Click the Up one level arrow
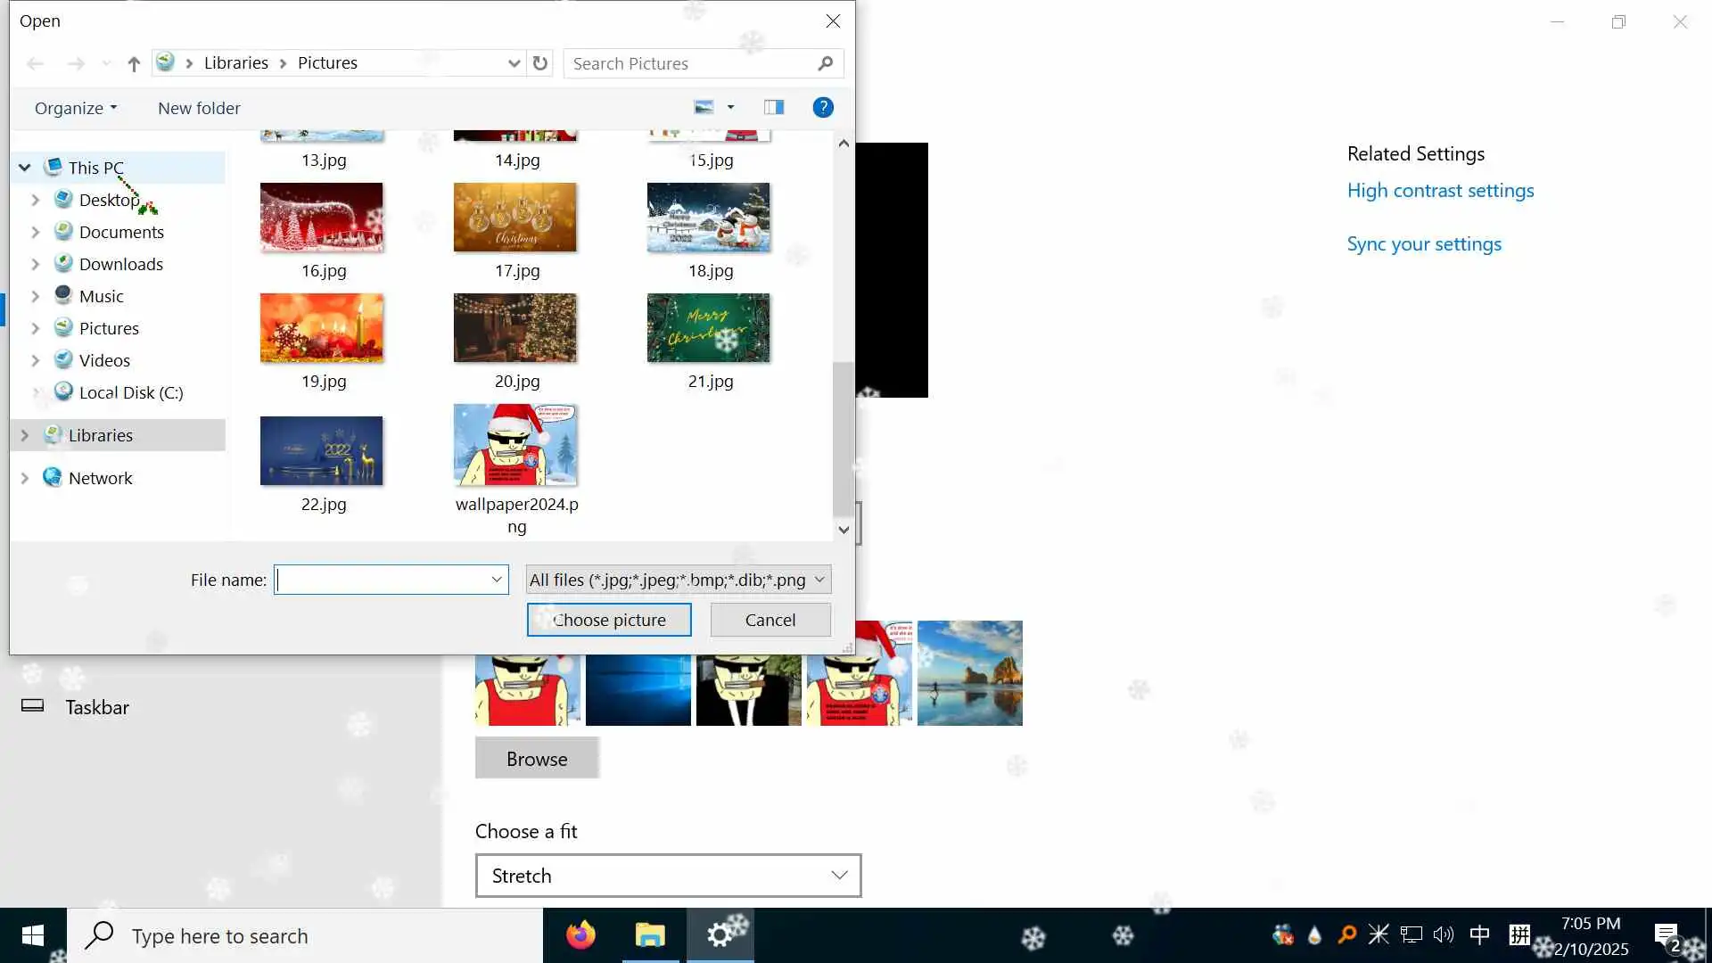The width and height of the screenshot is (1712, 963). coord(134,63)
